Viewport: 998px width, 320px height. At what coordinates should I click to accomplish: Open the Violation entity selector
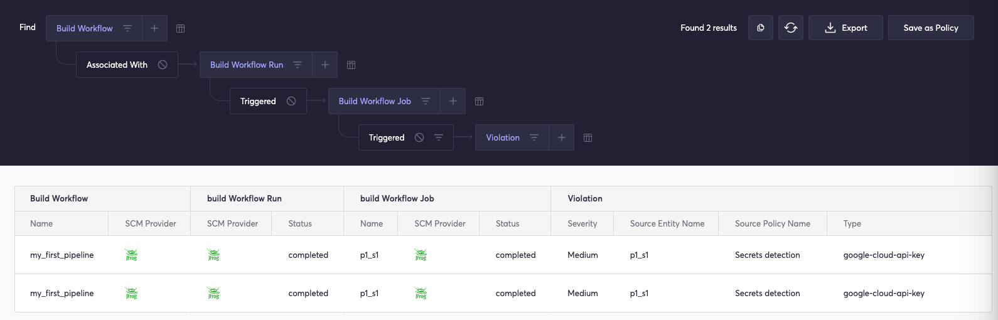503,137
